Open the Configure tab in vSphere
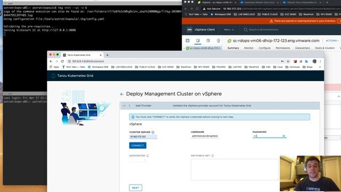This screenshot has width=341, height=192. [x=264, y=48]
